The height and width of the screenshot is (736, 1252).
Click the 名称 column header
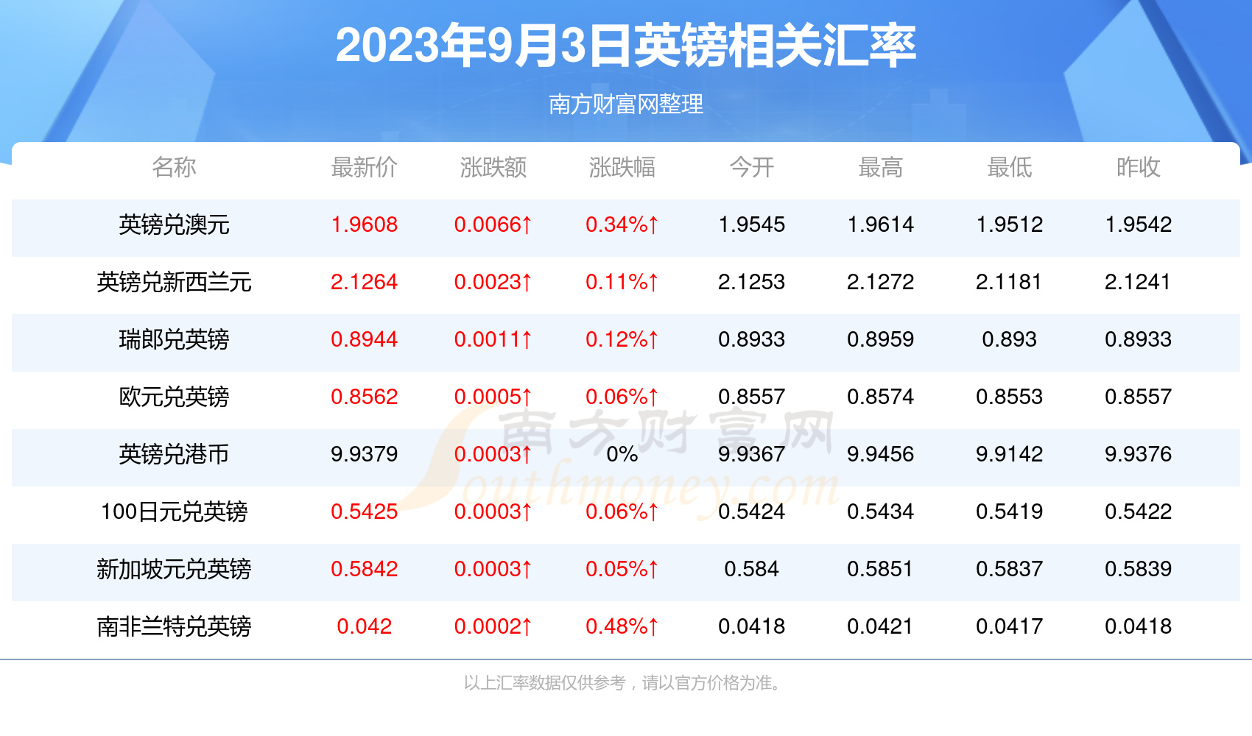tap(174, 167)
